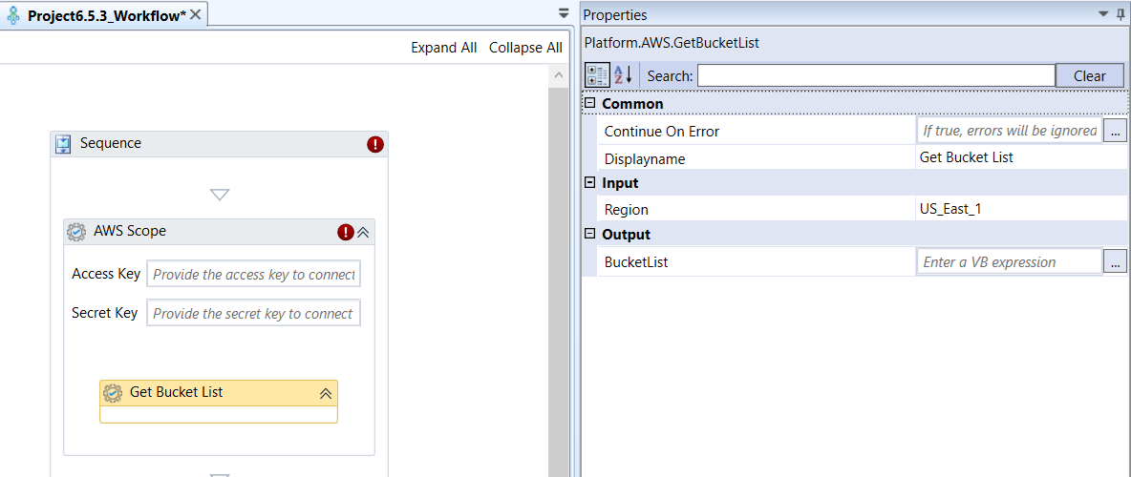Click the Displayname value Get Bucket List
1131x477 pixels.
point(966,157)
